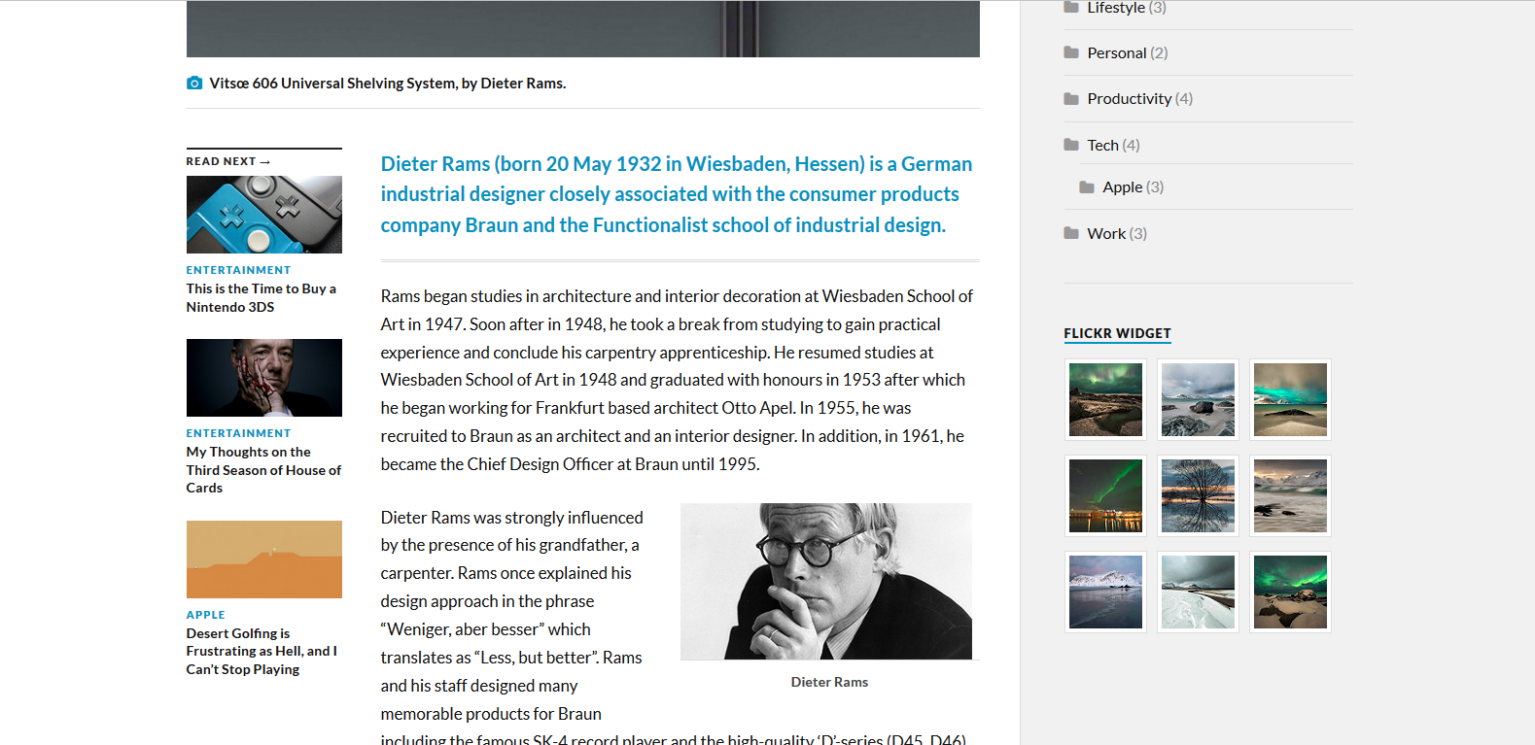Click the camera icon beside the Vitsœ caption
This screenshot has height=745, width=1535.
[194, 84]
